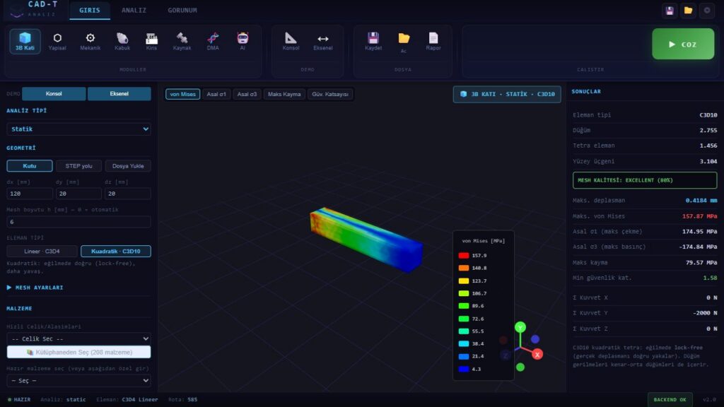Viewport: 724px width, 407px height.
Task: Click the green Y axis gizmo handle
Action: click(x=520, y=327)
